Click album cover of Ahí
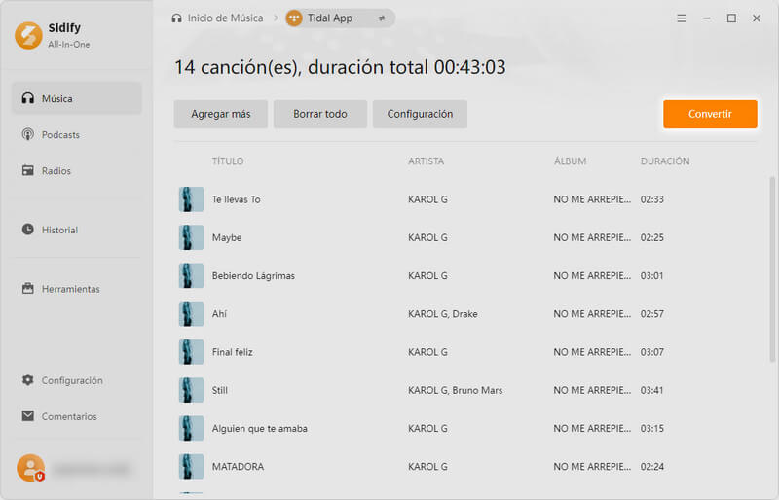The width and height of the screenshot is (779, 500). [191, 314]
